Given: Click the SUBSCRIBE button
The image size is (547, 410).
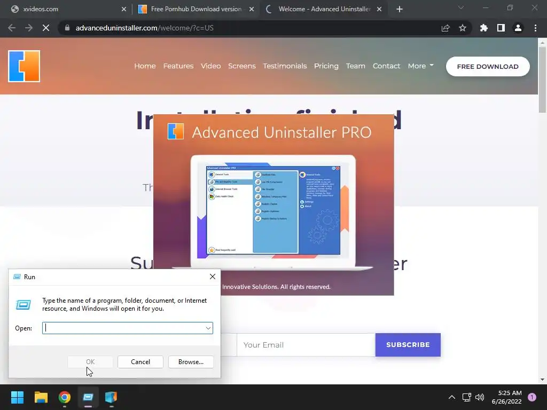Looking at the screenshot, I should (408, 345).
